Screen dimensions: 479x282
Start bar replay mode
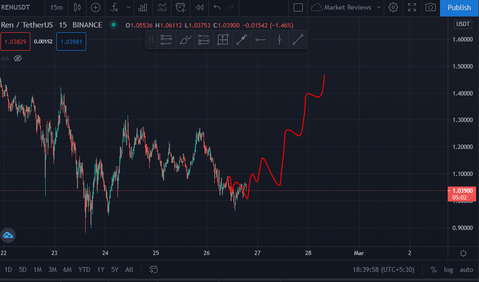(x=199, y=7)
